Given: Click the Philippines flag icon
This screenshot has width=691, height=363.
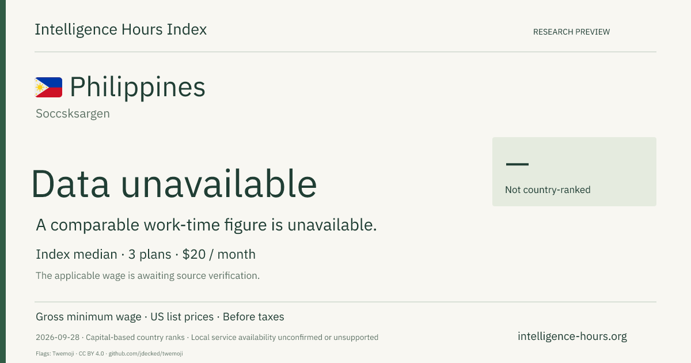Looking at the screenshot, I should 48,88.
